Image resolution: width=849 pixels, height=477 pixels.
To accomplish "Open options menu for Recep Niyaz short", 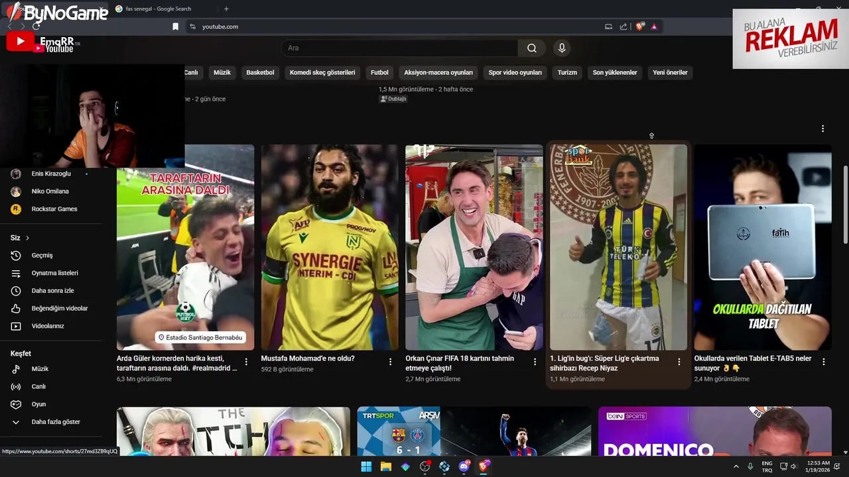I will click(679, 362).
